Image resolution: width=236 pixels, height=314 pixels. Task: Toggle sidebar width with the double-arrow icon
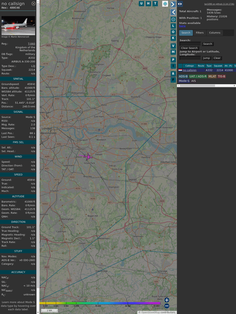point(180,4)
